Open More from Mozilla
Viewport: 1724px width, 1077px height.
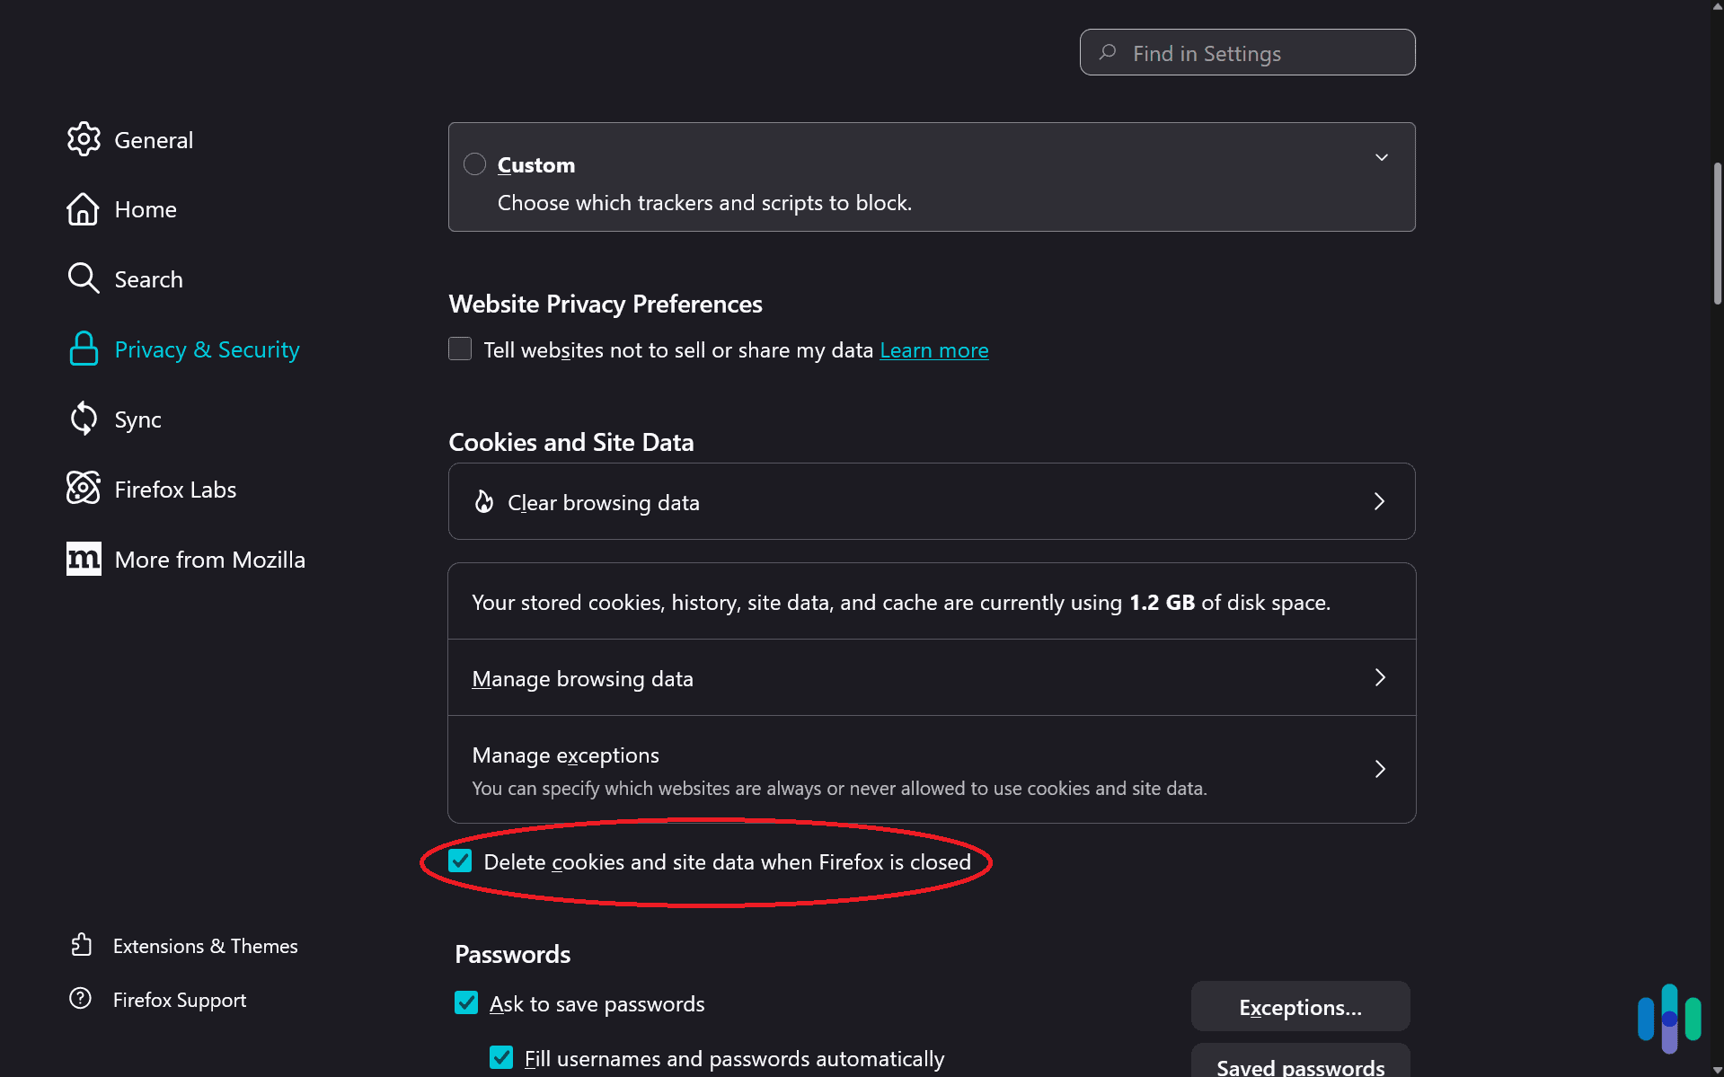point(210,560)
